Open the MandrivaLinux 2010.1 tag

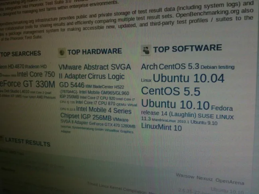point(170,121)
